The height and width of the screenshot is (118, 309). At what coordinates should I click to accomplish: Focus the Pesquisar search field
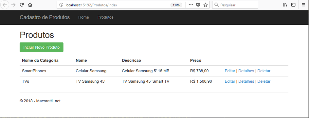tap(235, 5)
